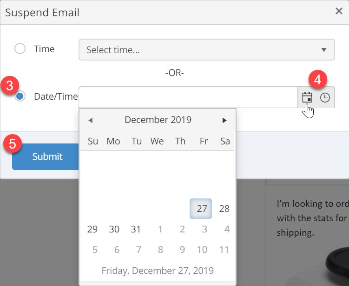Expand the Select time dropdown

click(x=206, y=49)
